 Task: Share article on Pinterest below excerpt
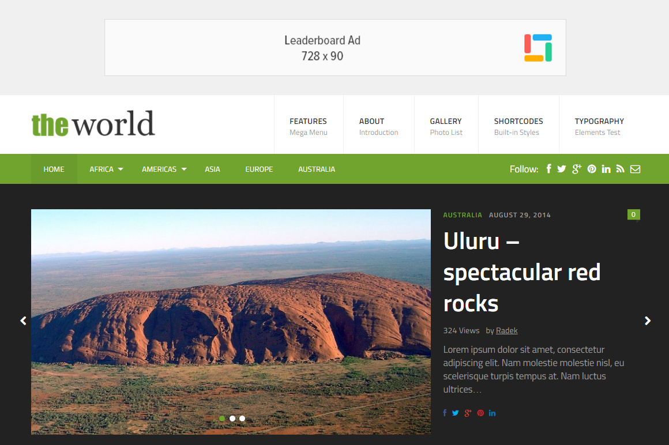click(480, 413)
